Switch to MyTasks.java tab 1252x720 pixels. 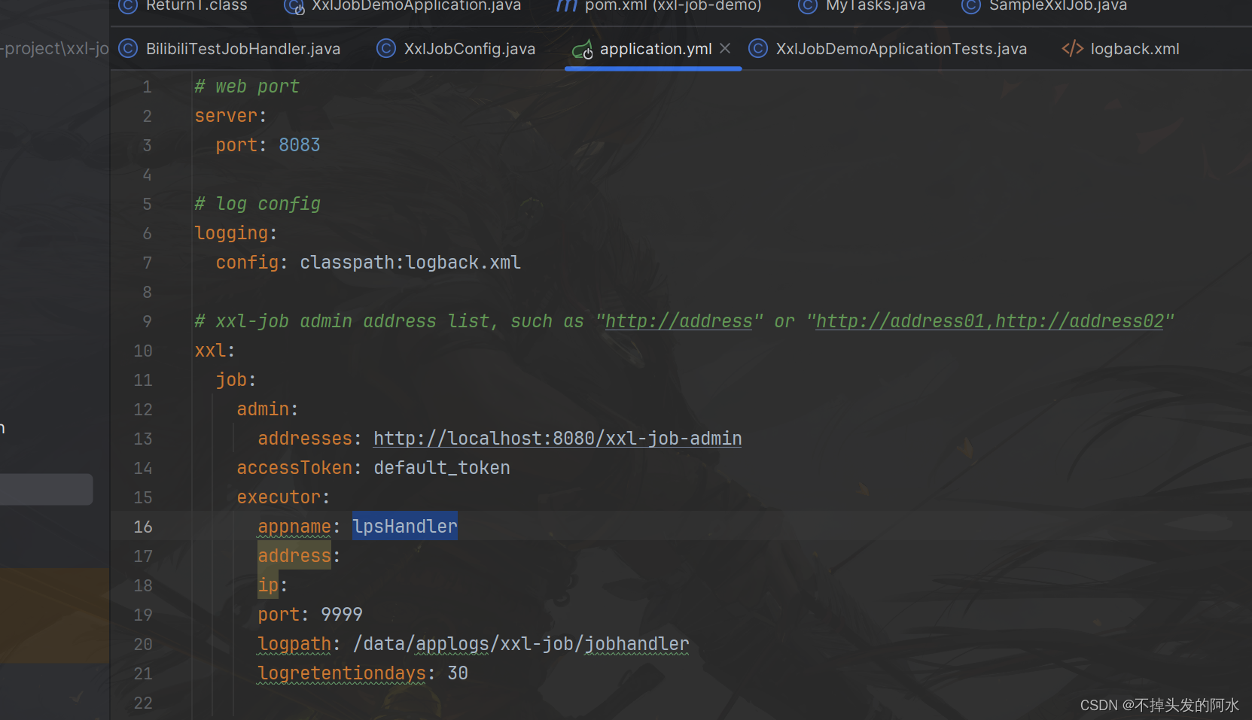pyautogui.click(x=876, y=6)
